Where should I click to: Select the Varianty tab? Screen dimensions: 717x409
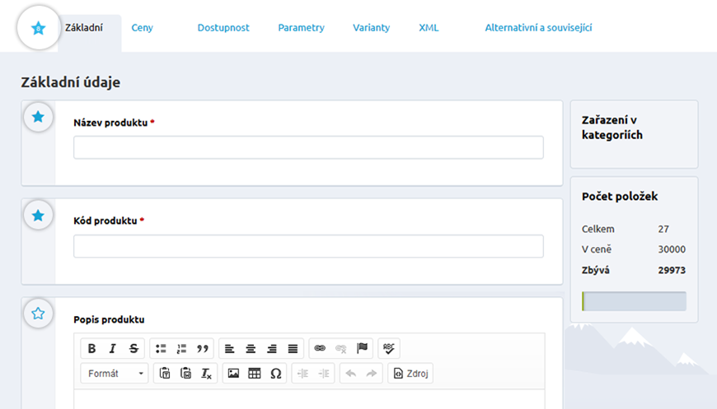(372, 28)
